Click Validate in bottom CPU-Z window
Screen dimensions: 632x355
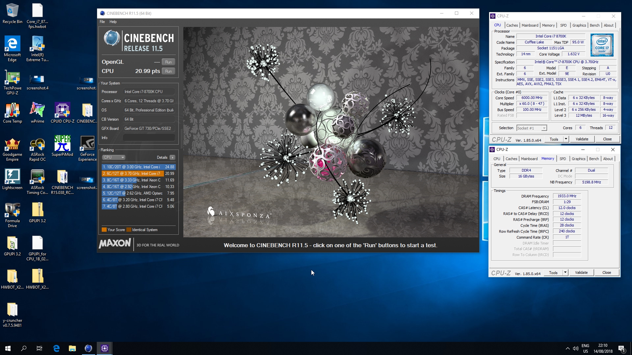click(581, 273)
